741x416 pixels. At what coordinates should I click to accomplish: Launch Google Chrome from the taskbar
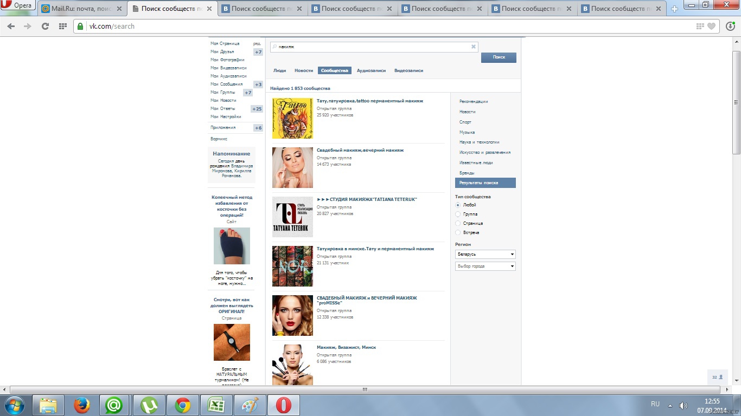click(x=182, y=405)
